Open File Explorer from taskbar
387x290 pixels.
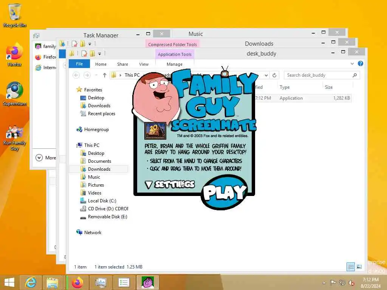pos(53,282)
